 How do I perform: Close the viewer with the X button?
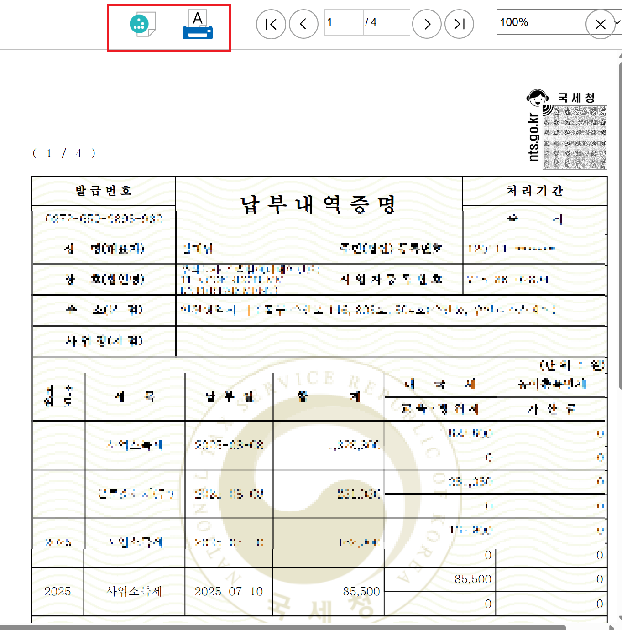pyautogui.click(x=601, y=24)
